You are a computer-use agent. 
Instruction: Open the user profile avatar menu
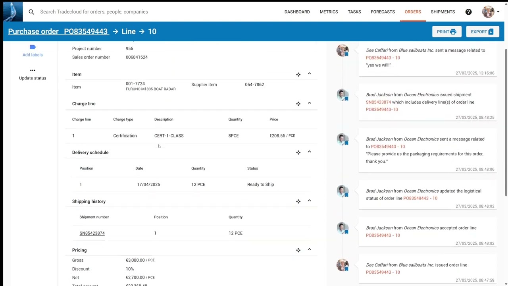tap(491, 12)
